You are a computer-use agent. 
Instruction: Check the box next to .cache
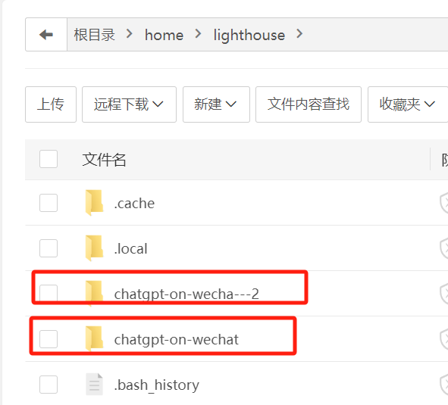point(49,203)
